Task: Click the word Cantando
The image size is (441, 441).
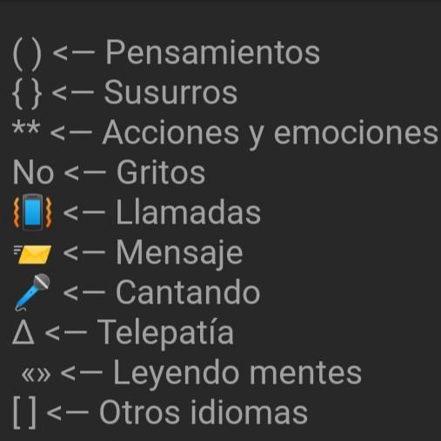Action: click(x=188, y=292)
